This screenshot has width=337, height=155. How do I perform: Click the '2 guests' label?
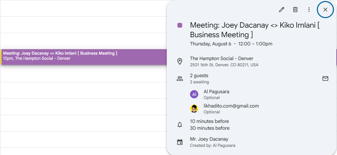199,75
